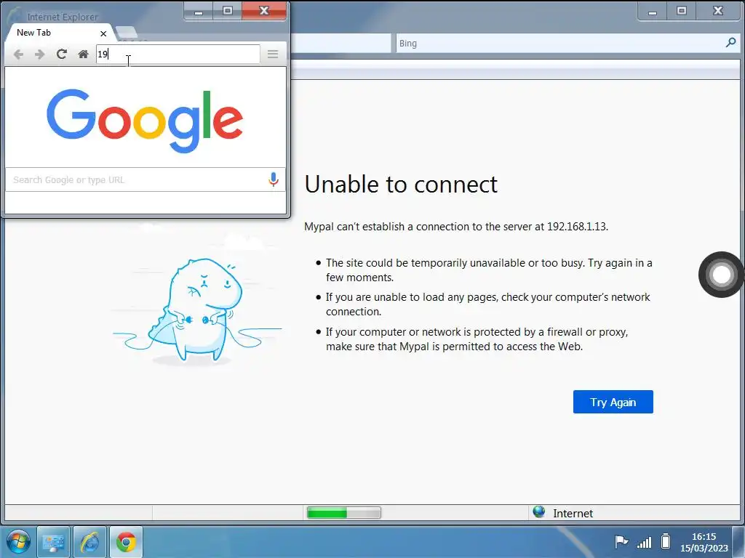Click the server address 192.168.1.13 text

[576, 227]
